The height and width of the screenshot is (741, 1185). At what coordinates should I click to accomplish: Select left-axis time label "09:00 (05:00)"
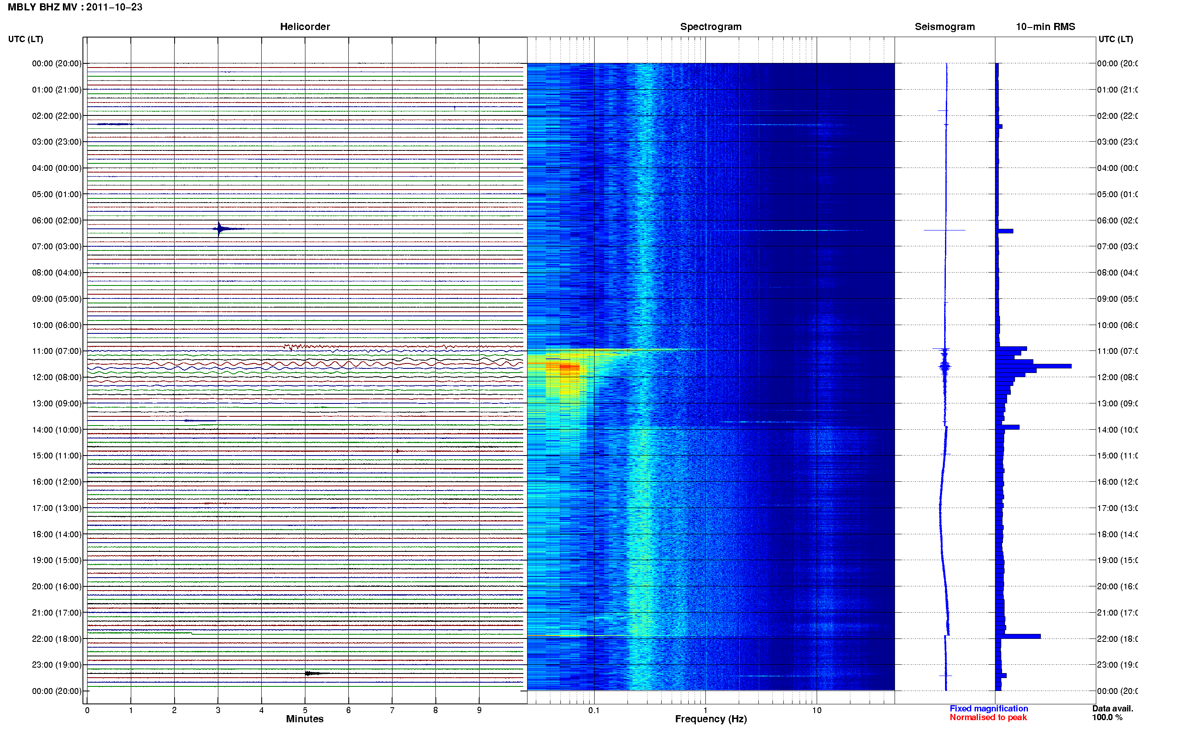tap(57, 299)
